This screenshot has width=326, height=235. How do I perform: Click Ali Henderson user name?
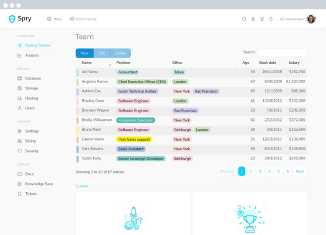(x=292, y=19)
